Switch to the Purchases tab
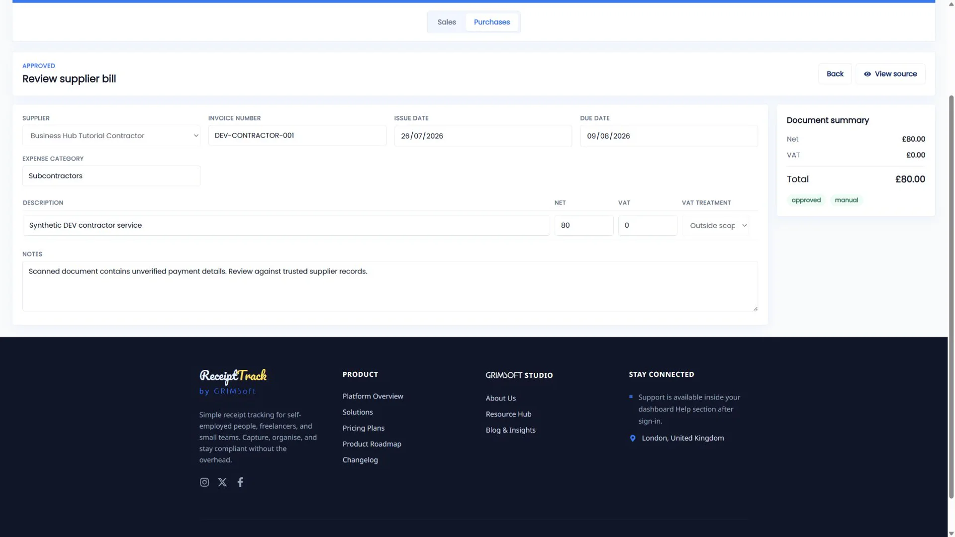 (491, 22)
